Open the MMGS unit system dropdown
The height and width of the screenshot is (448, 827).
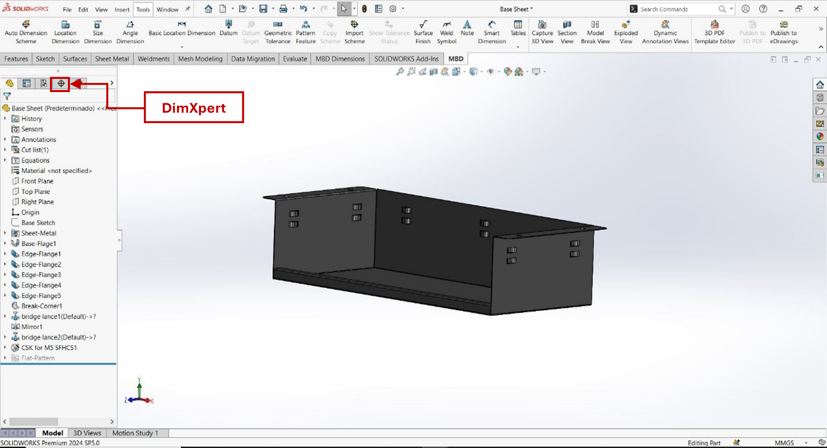click(805, 443)
